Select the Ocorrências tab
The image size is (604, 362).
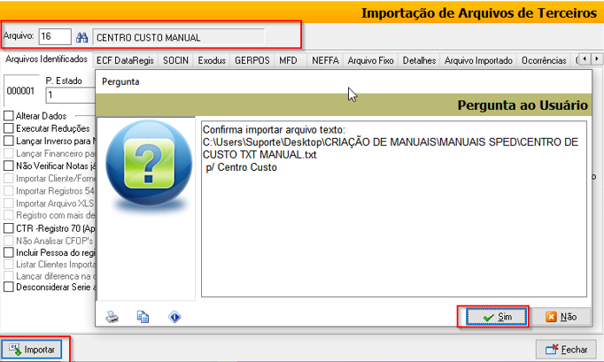click(544, 60)
